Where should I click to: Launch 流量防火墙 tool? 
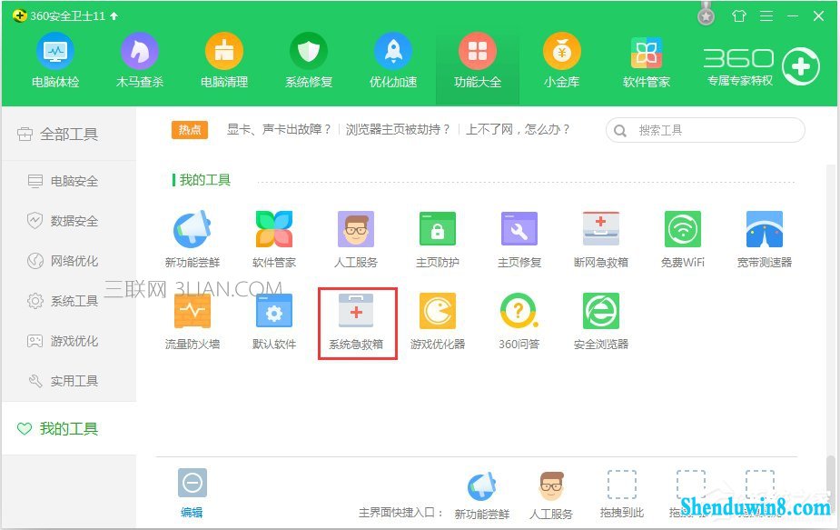(193, 321)
